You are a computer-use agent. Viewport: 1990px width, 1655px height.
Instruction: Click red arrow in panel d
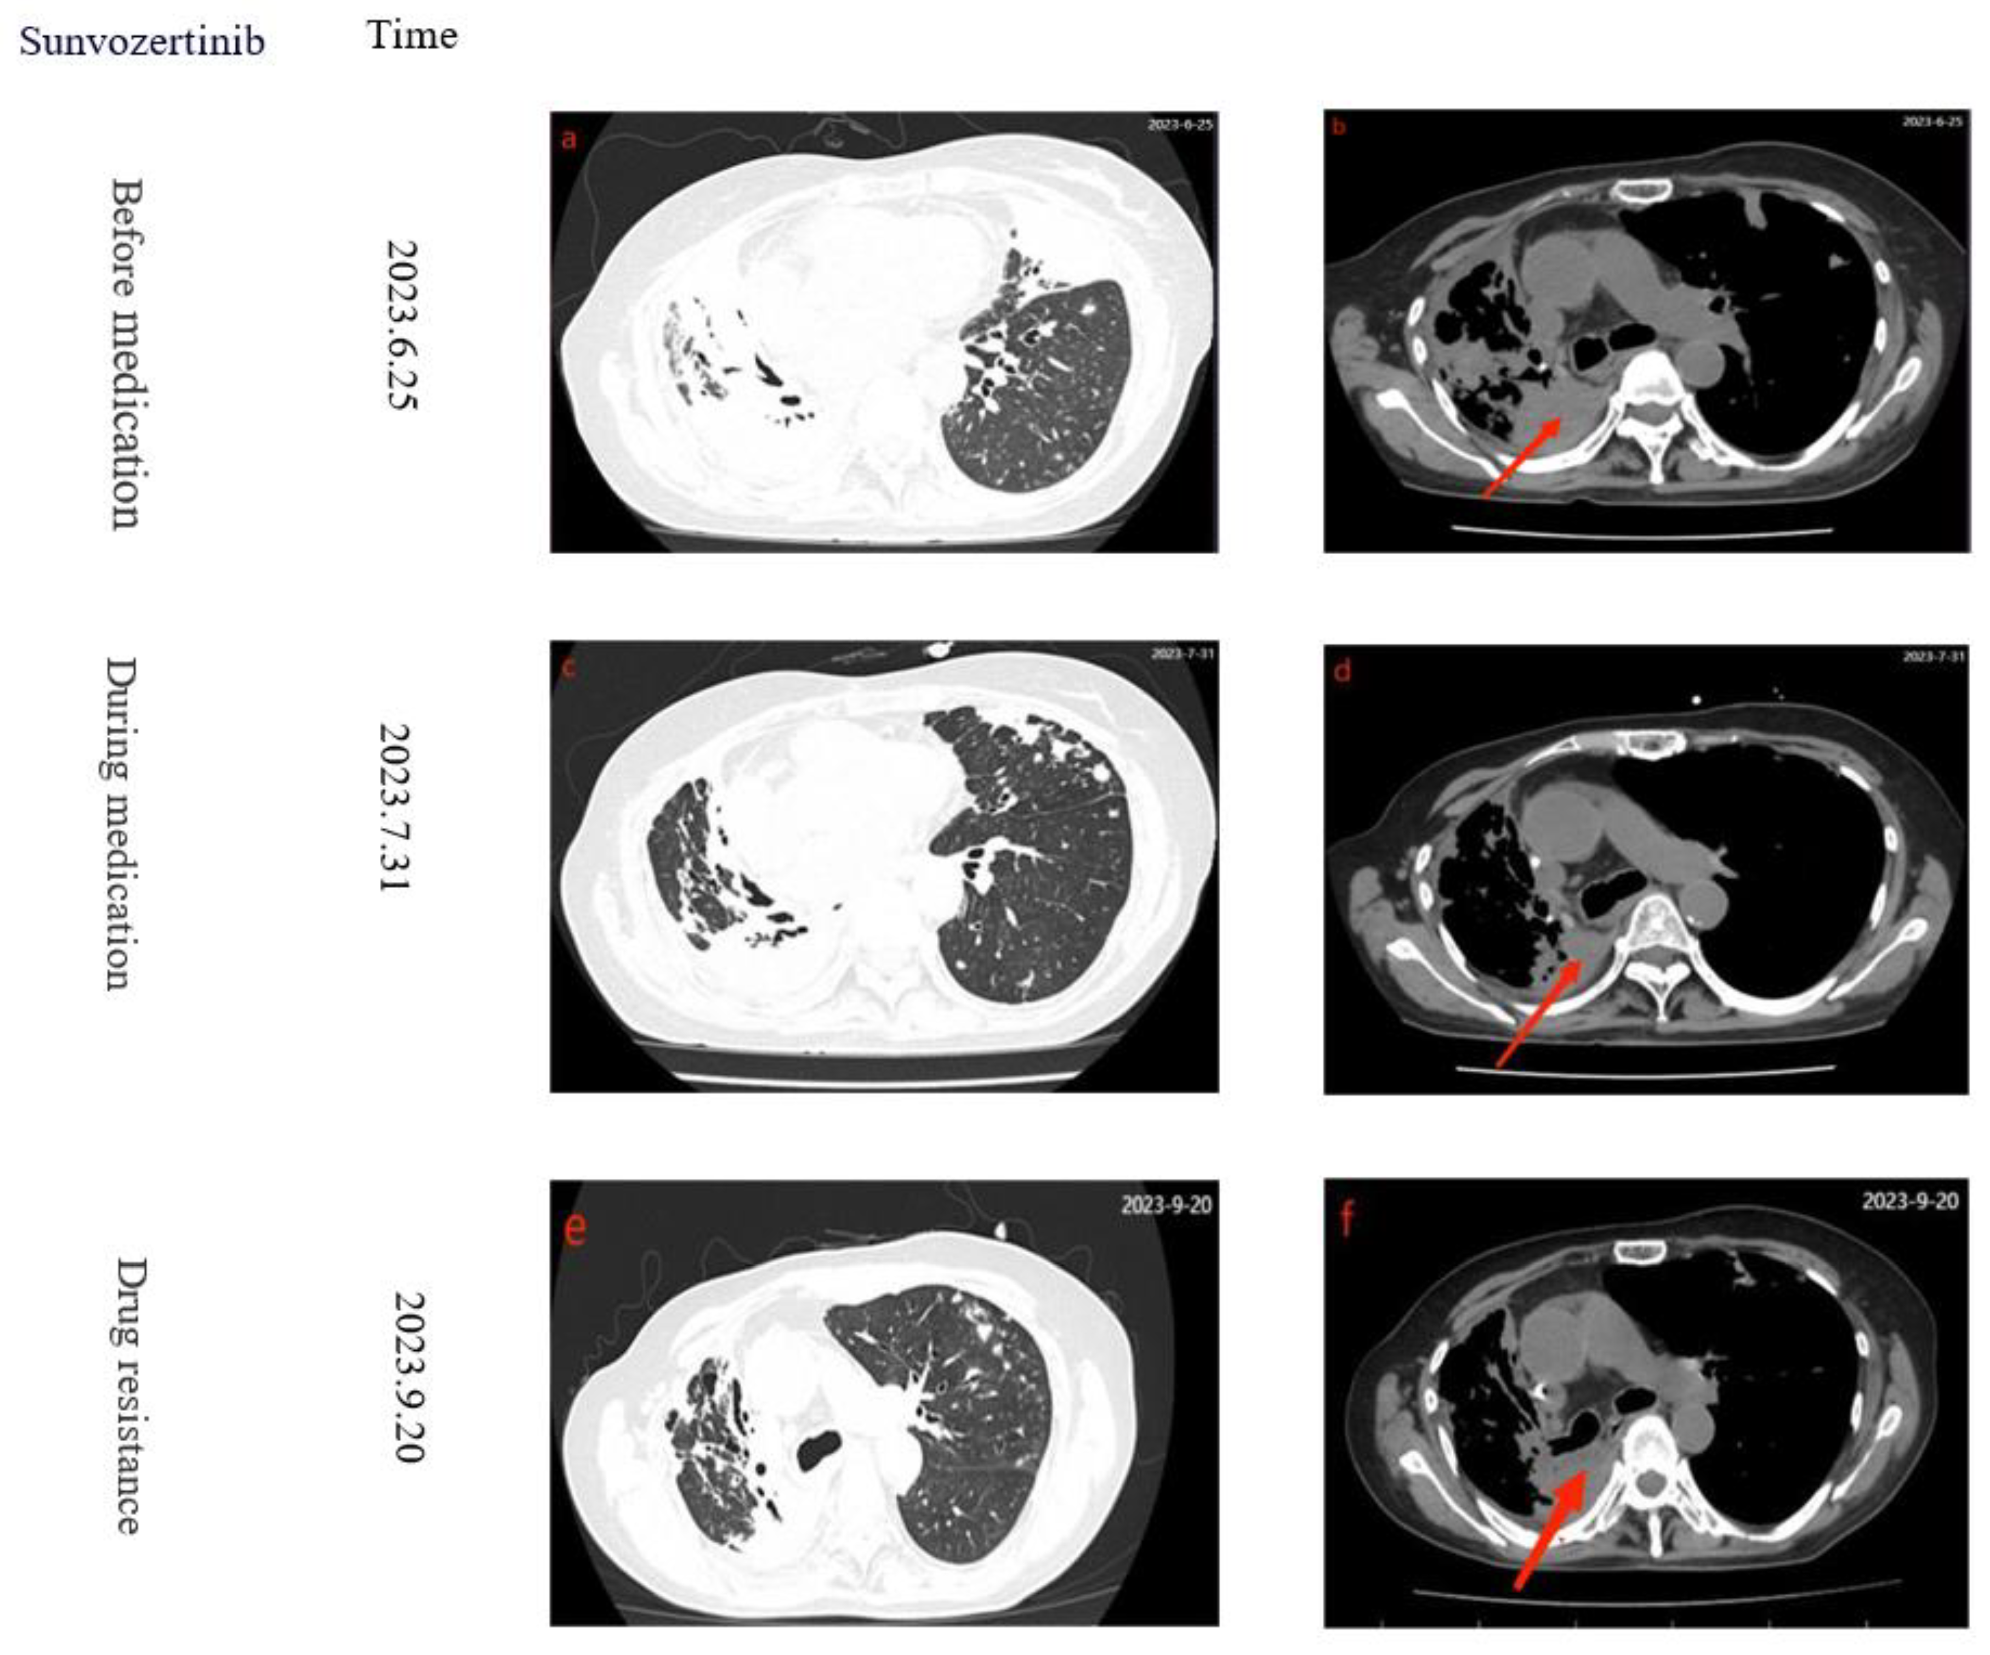(x=1539, y=1012)
